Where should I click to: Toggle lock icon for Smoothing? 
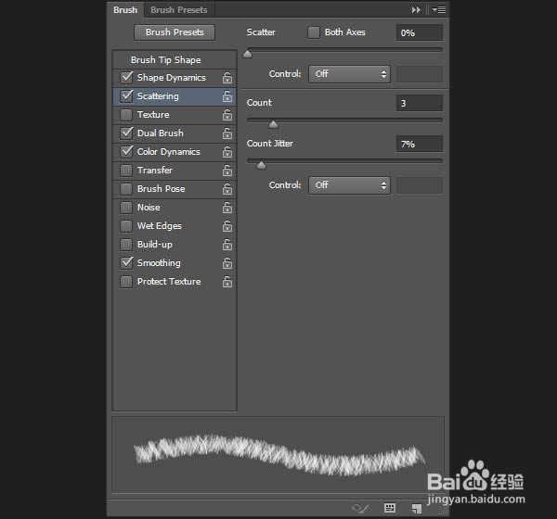[227, 263]
